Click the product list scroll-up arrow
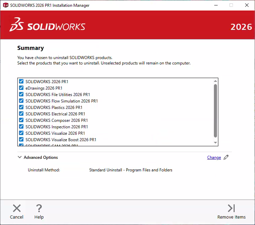Screen dimensions: 255x225 point(215,81)
